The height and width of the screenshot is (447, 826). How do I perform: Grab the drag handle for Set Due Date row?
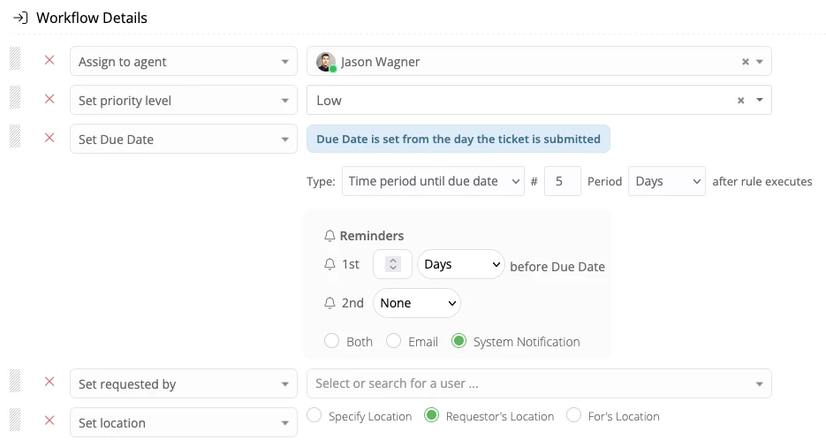click(x=15, y=139)
